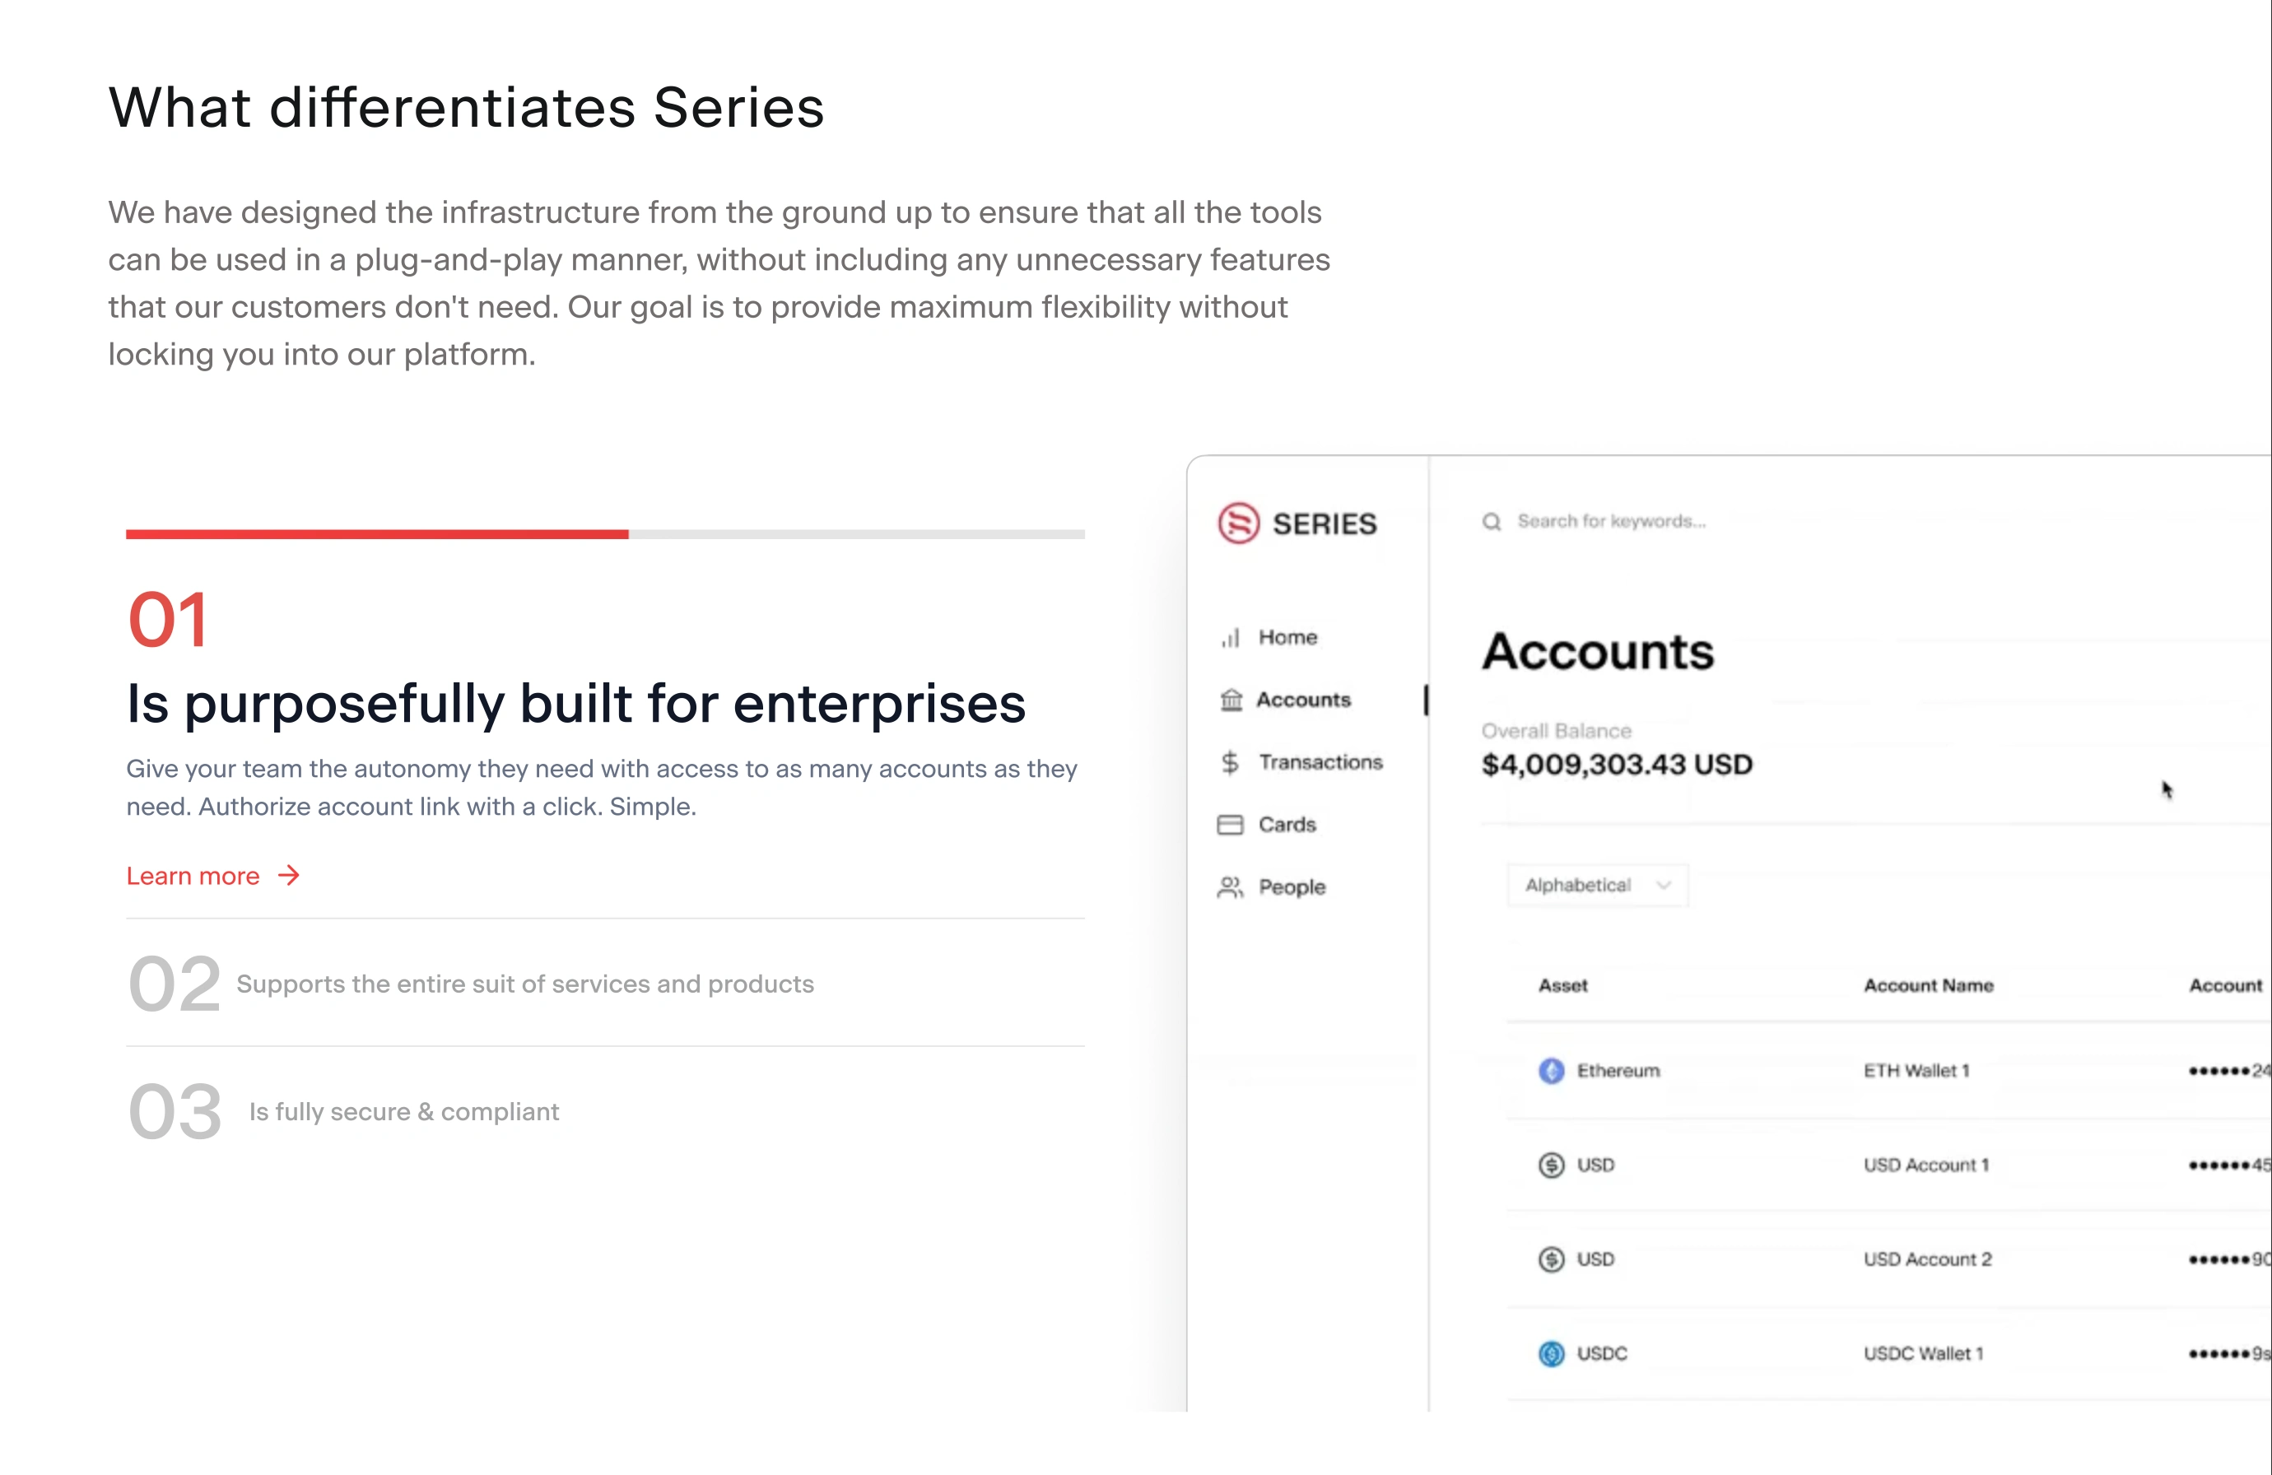Click the Cards credit card icon

(1231, 825)
